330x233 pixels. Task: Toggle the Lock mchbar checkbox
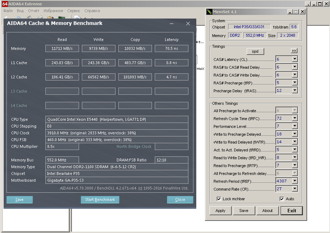click(x=219, y=199)
